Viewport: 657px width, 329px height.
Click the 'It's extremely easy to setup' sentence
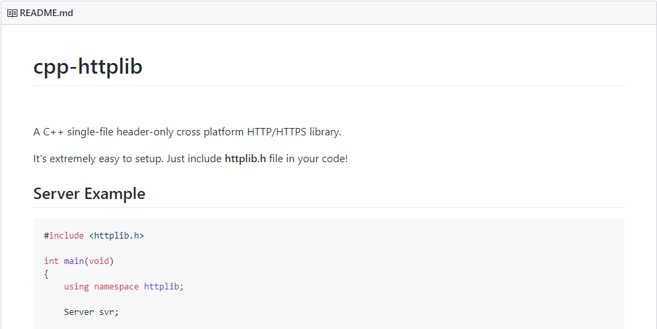191,159
